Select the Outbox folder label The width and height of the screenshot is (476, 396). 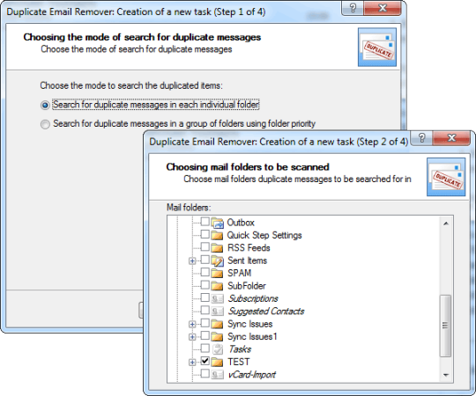(x=241, y=223)
